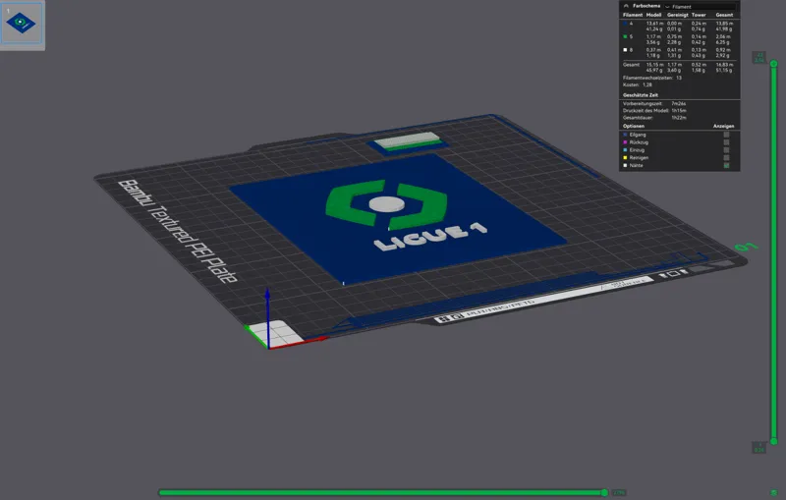Click the Filamentwechselzeiten count 13
This screenshot has height=500, width=786.
click(x=679, y=78)
